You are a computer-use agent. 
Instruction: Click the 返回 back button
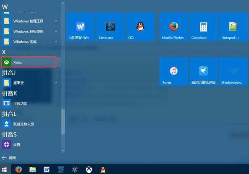pyautogui.click(x=9, y=158)
